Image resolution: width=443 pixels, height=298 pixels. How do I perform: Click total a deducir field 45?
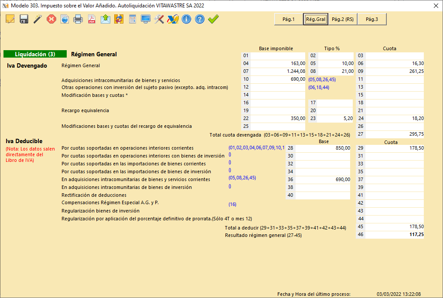coord(395,227)
